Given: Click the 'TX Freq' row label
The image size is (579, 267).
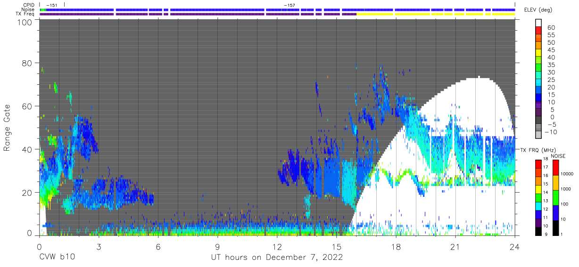Looking at the screenshot, I should pos(25,14).
